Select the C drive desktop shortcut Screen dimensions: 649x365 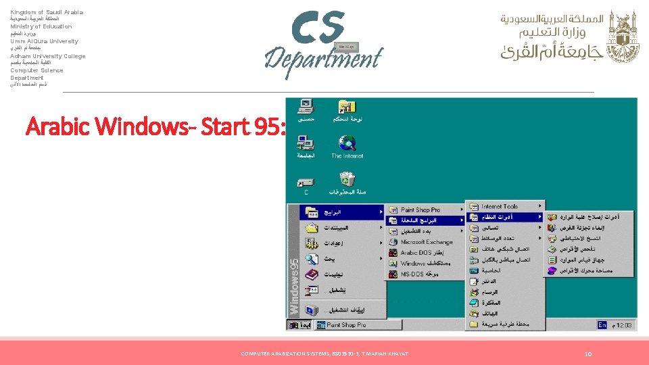click(306, 186)
